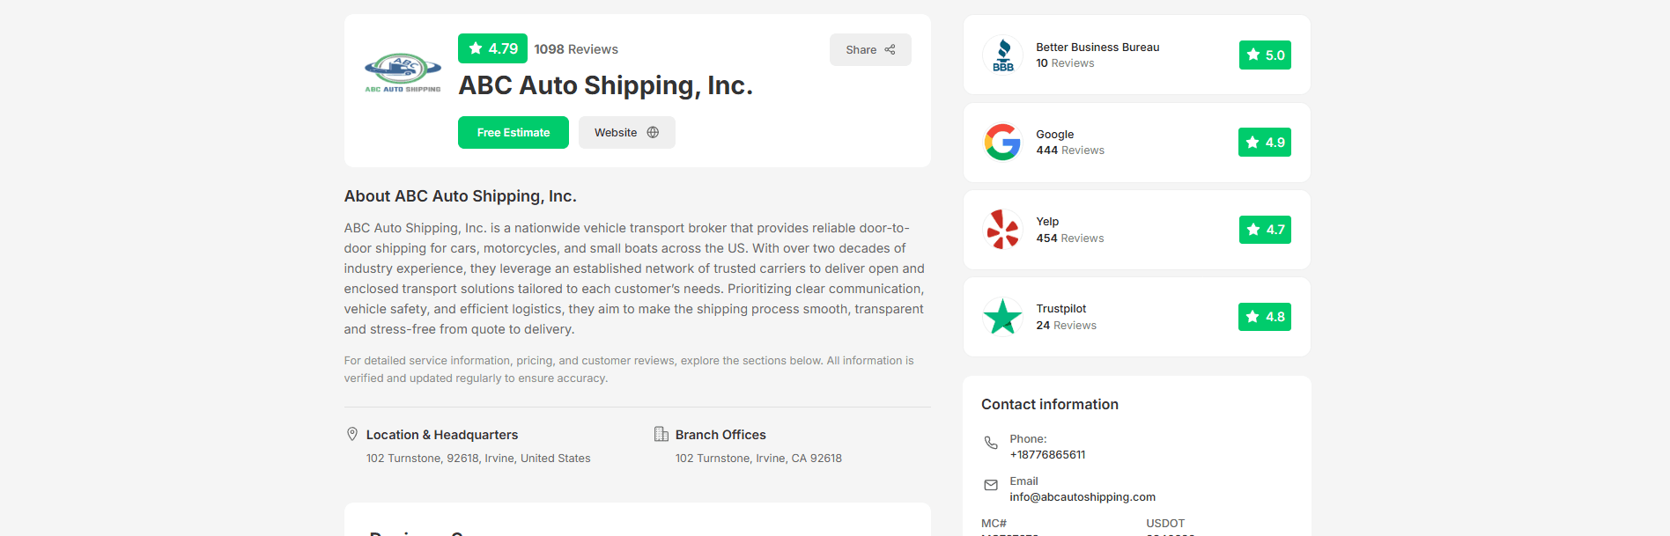Click the email envelope icon
Viewport: 1670px width, 536px height.
point(991,485)
